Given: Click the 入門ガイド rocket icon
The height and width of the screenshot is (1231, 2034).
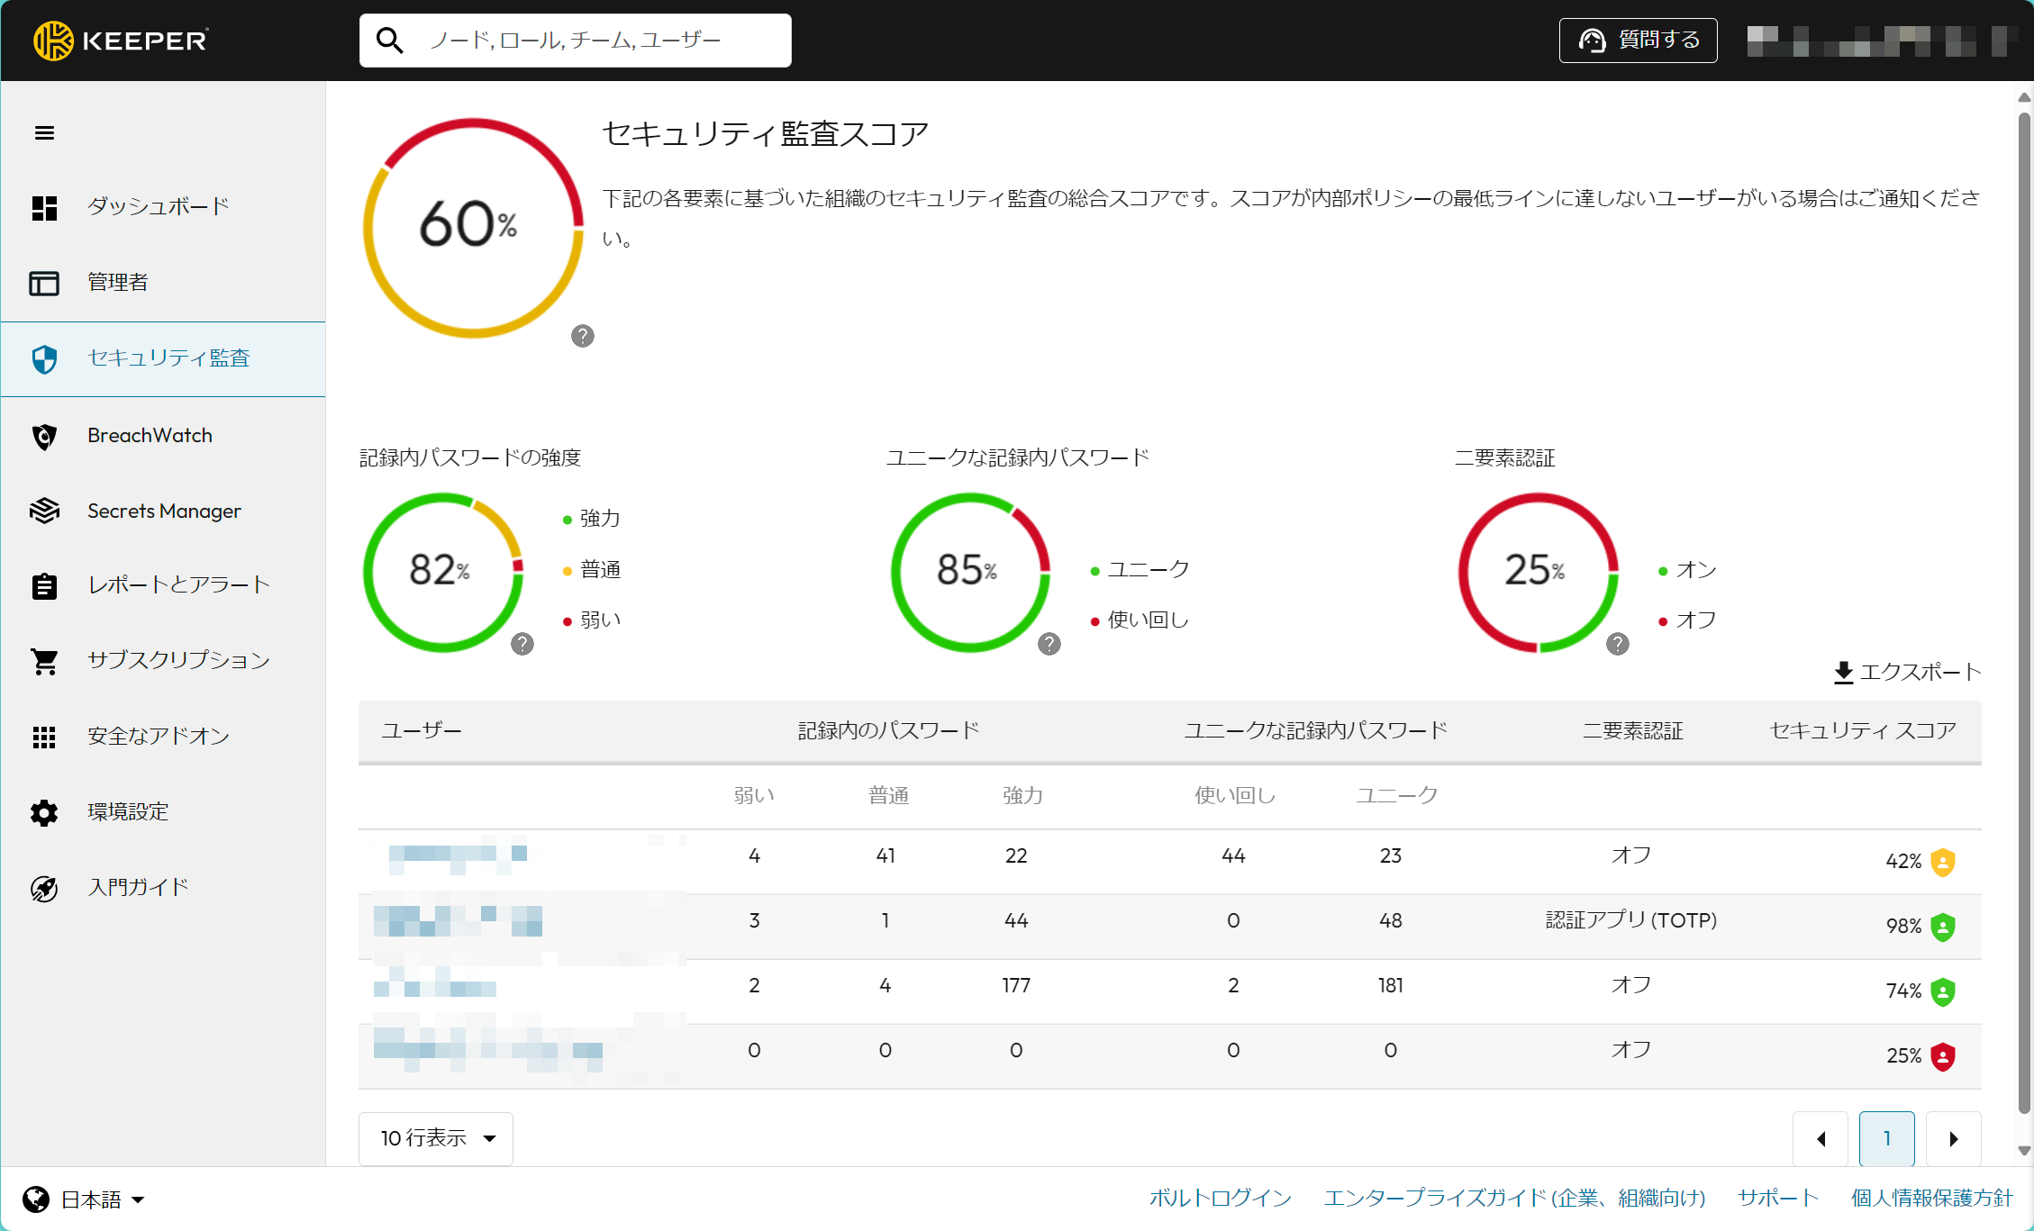Looking at the screenshot, I should coord(44,888).
